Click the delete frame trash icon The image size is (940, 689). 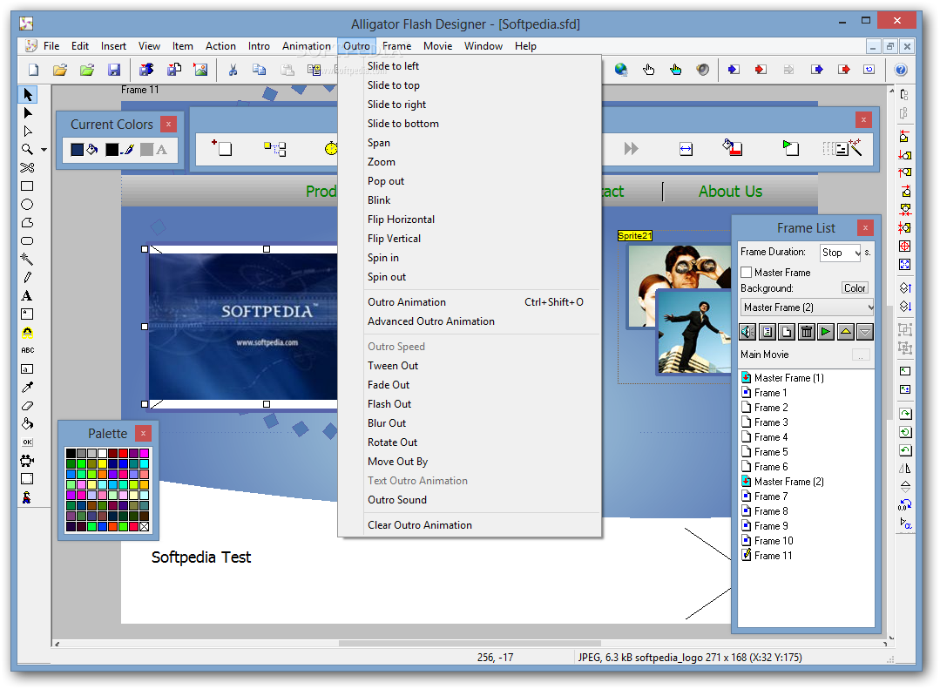point(807,332)
